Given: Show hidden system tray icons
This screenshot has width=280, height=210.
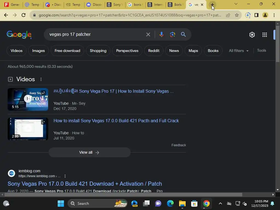Looking at the screenshot, I should (220, 203).
